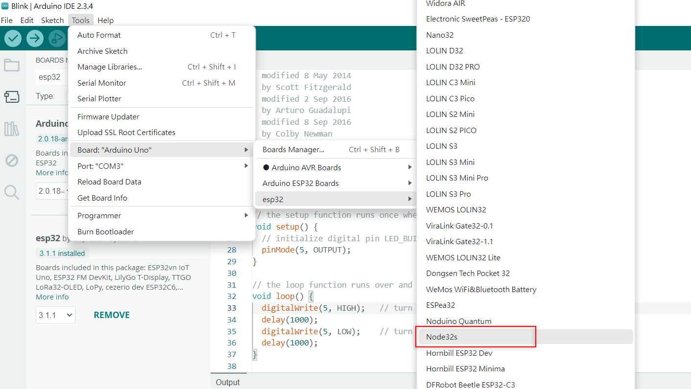
Task: Expand the Board "Arduino Uno" submenu arrow
Action: pos(246,150)
